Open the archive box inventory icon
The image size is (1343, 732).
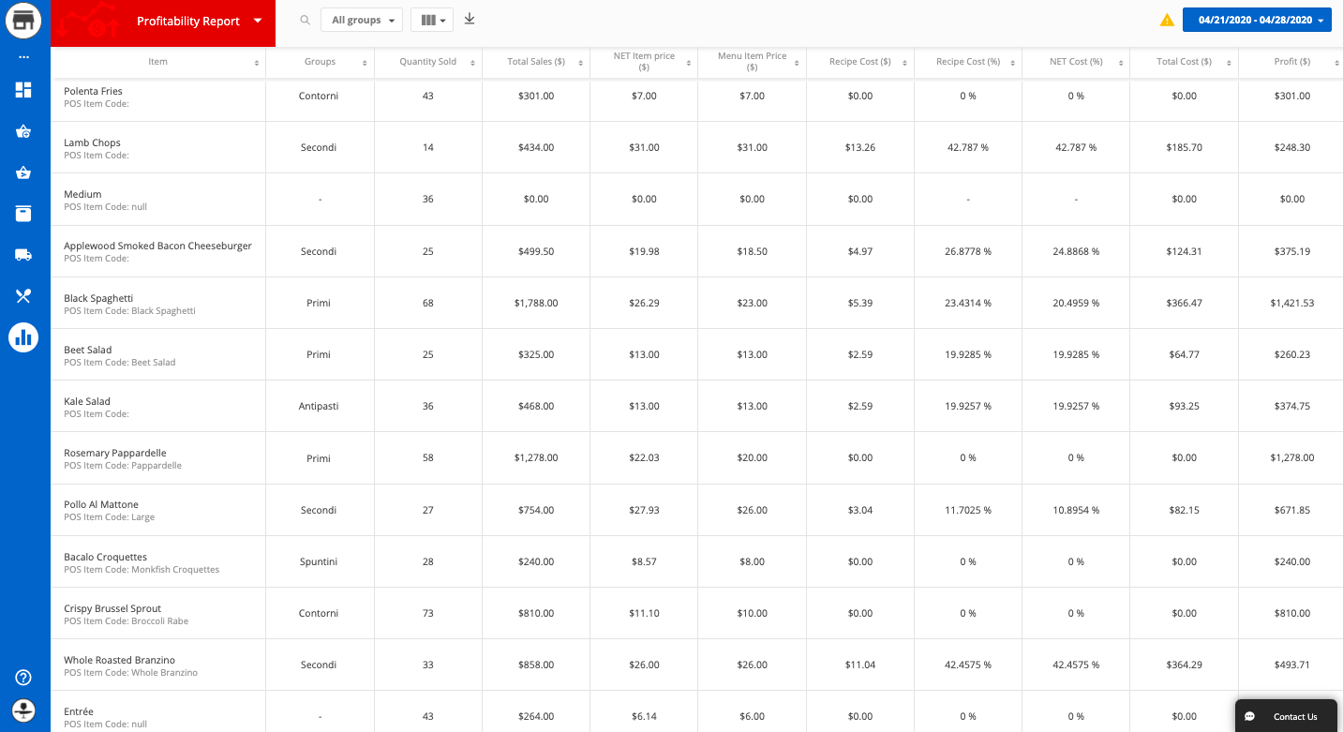[x=23, y=214]
